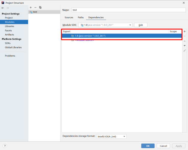Image resolution: width=188 pixels, height=150 pixels.
Task: Open SDKs under Platform Settings
Action: [8, 43]
